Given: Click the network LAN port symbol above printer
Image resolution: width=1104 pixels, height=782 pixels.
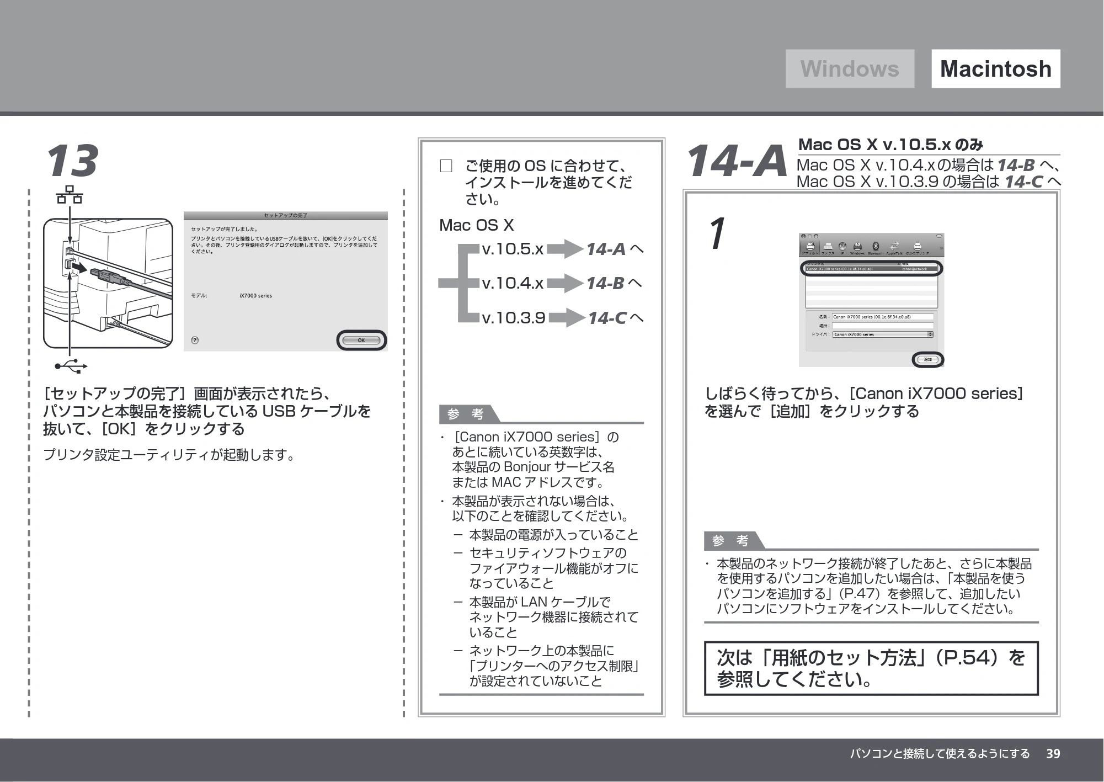Looking at the screenshot, I should click(x=70, y=195).
